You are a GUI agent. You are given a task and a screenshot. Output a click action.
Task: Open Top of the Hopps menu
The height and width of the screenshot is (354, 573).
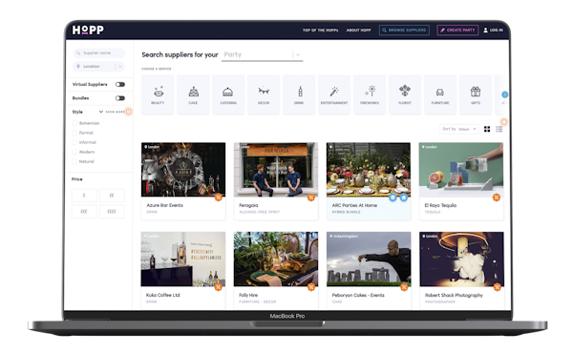tap(320, 30)
